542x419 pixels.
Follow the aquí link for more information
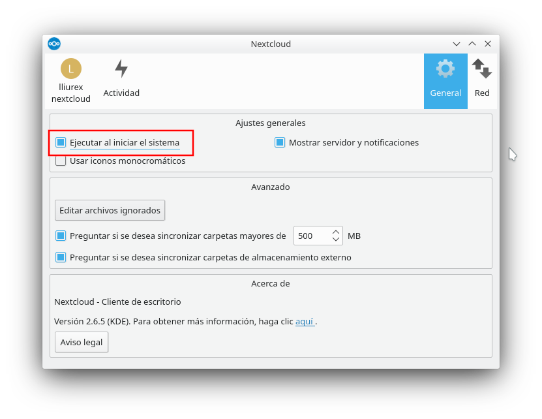click(305, 322)
